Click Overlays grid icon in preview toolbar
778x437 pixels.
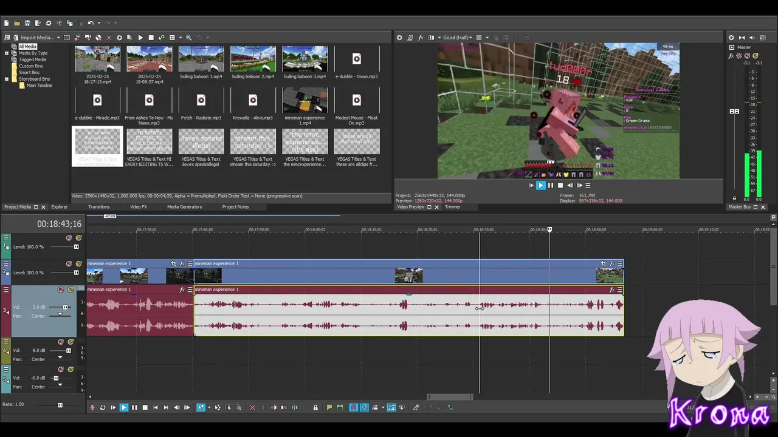tap(479, 38)
